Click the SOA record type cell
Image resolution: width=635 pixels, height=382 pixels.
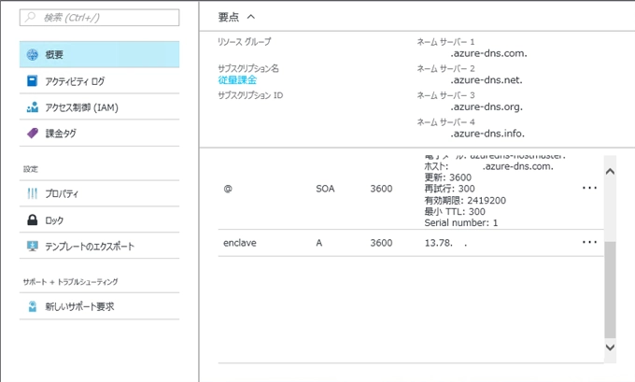tap(325, 189)
